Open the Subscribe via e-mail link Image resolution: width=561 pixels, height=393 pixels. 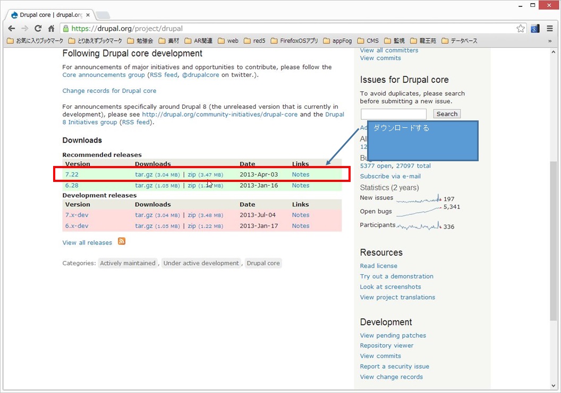(390, 177)
